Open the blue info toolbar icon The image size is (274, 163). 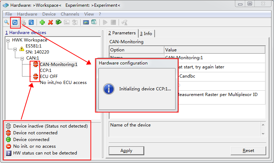coord(31,22)
